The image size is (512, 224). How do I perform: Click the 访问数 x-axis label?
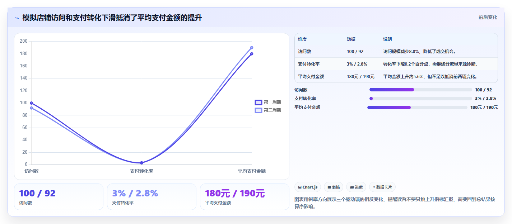click(x=32, y=171)
